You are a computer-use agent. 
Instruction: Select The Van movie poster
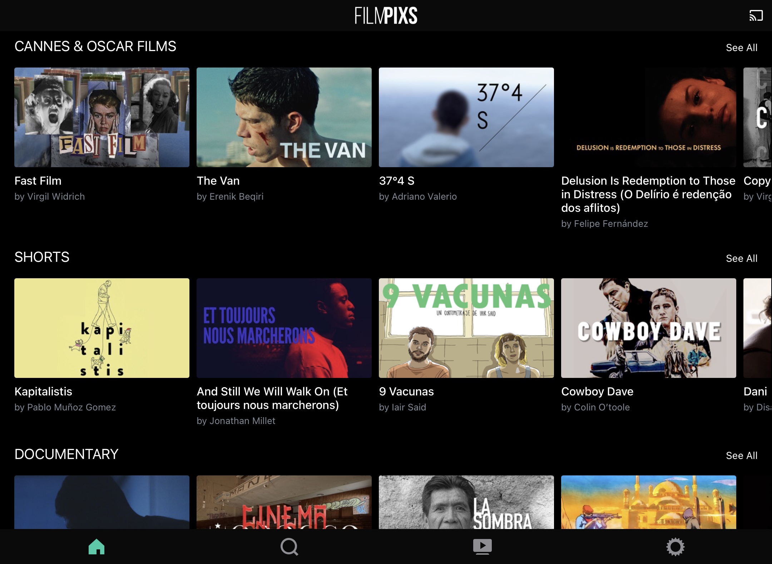[284, 118]
